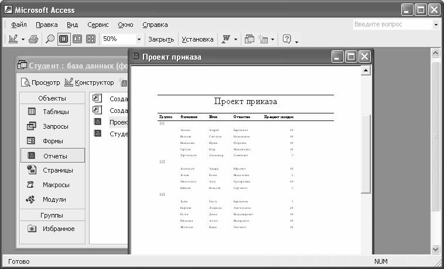Click the report window scrollbar thumb
This screenshot has width=444, height=269.
tap(366, 154)
